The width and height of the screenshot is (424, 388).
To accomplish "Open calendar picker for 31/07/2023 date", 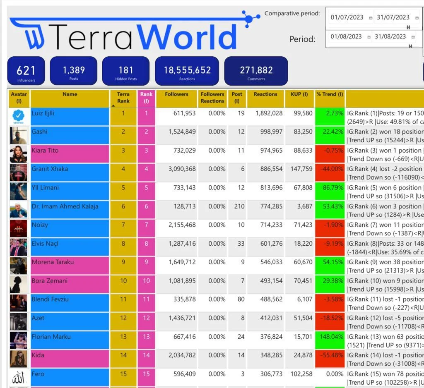I will (417, 18).
